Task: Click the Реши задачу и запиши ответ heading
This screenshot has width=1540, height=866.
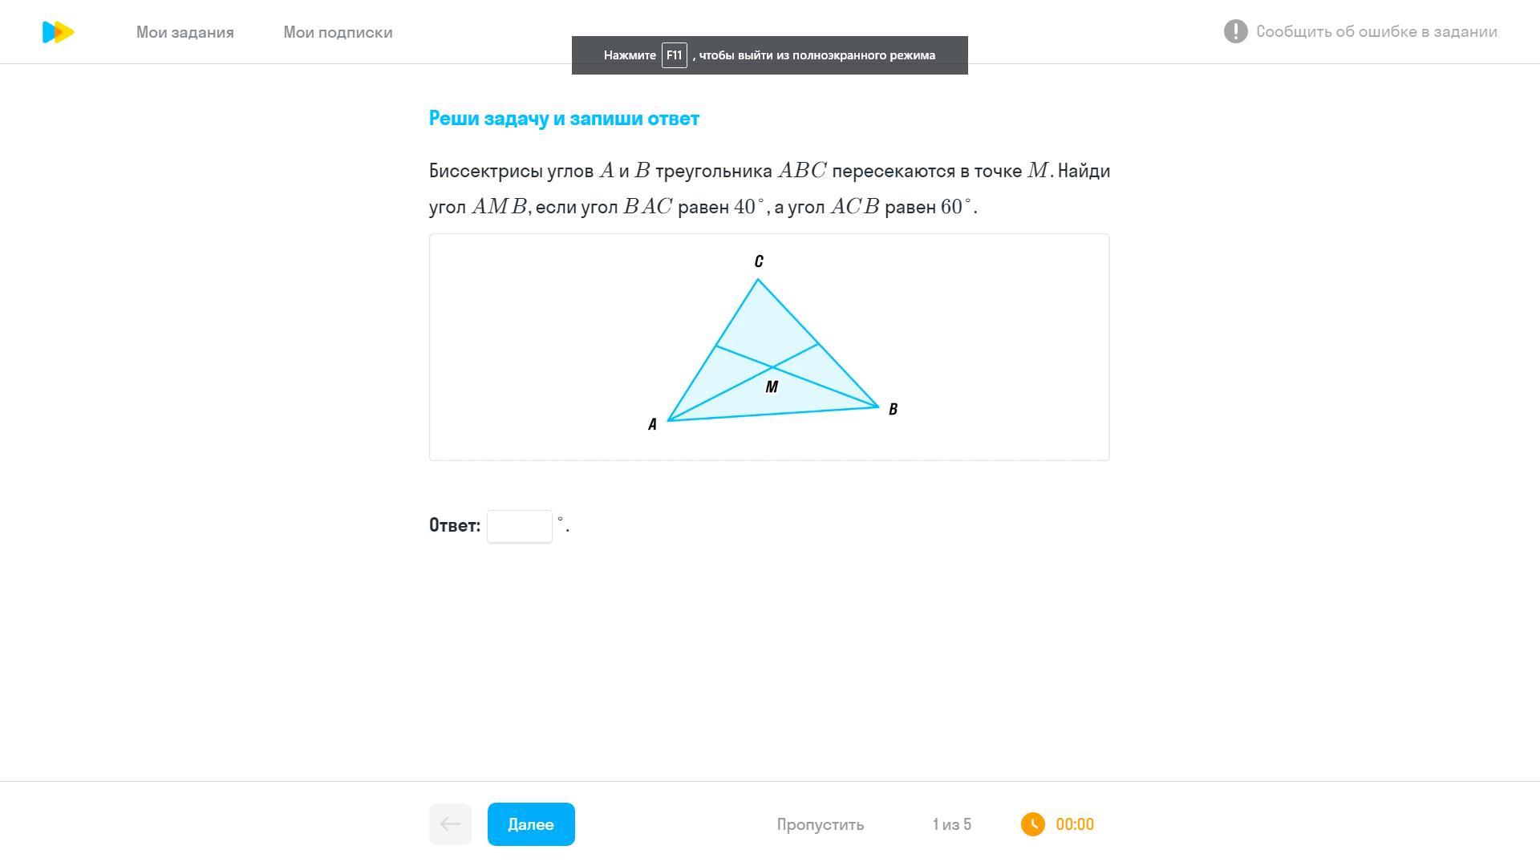Action: (564, 119)
